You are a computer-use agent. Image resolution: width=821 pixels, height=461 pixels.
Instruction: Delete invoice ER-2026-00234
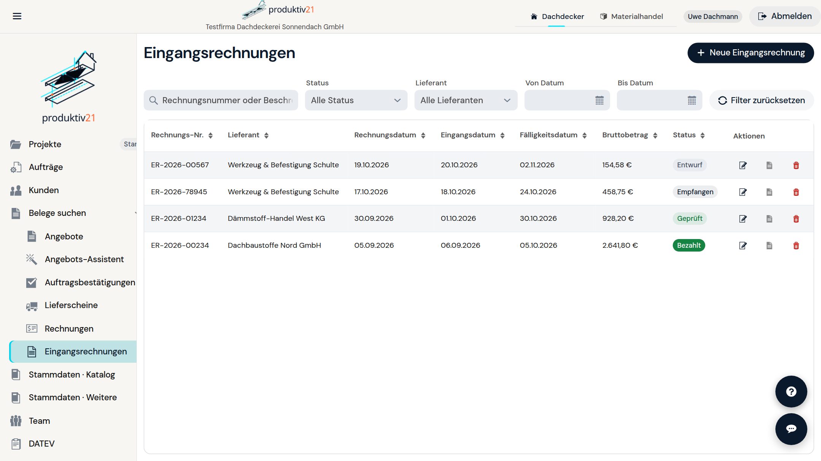pyautogui.click(x=796, y=245)
